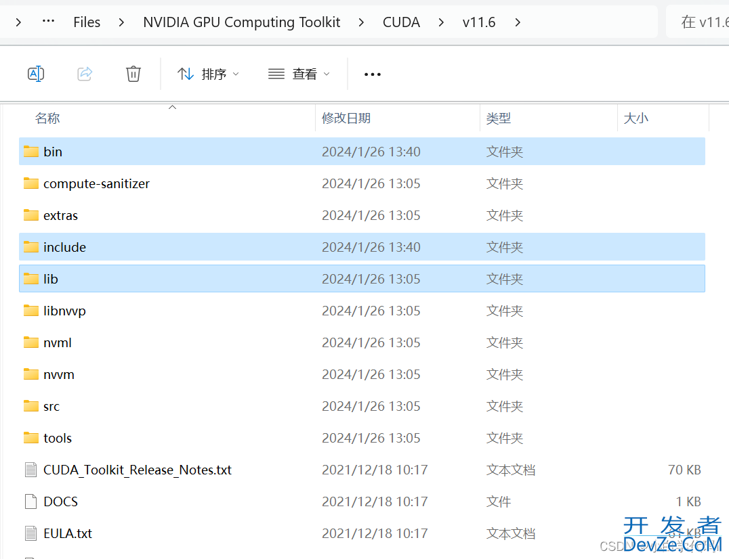Click the Share icon in toolbar
Image resolution: width=729 pixels, height=559 pixels.
coord(85,74)
